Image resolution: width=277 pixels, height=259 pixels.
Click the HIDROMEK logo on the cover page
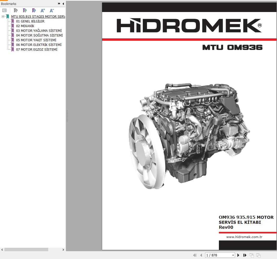pyautogui.click(x=189, y=25)
